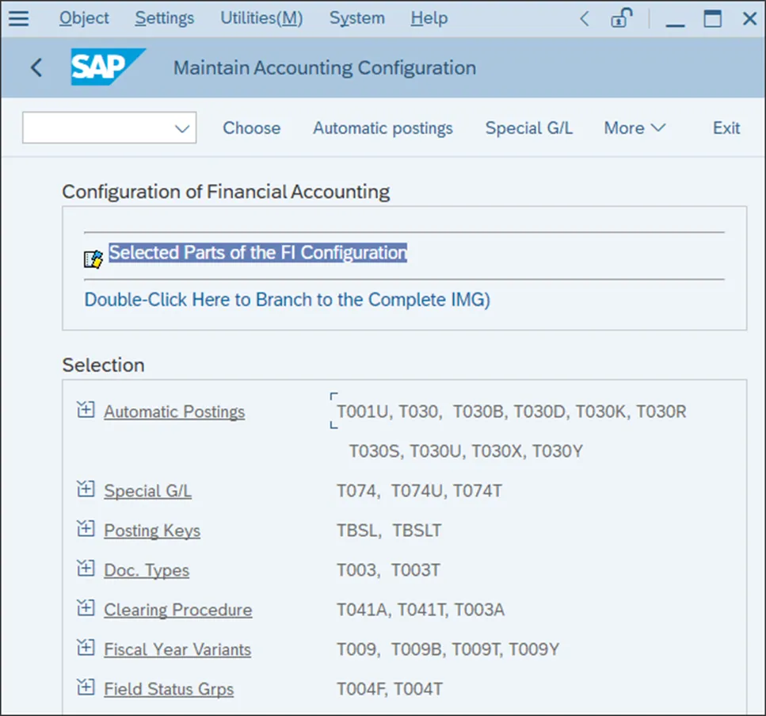Open the More toolbar dropdown

point(635,128)
